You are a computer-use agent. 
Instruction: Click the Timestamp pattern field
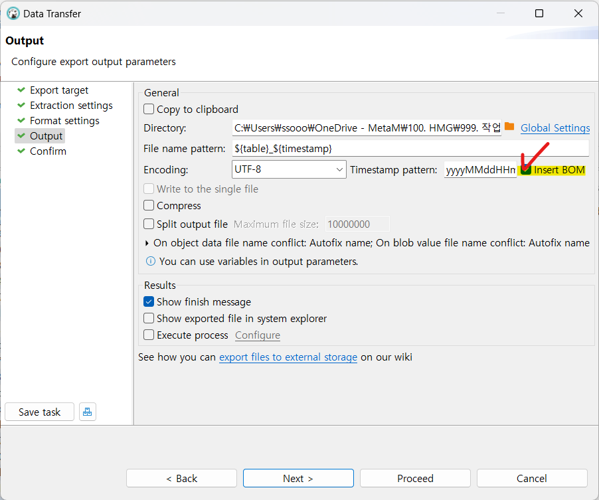click(480, 169)
